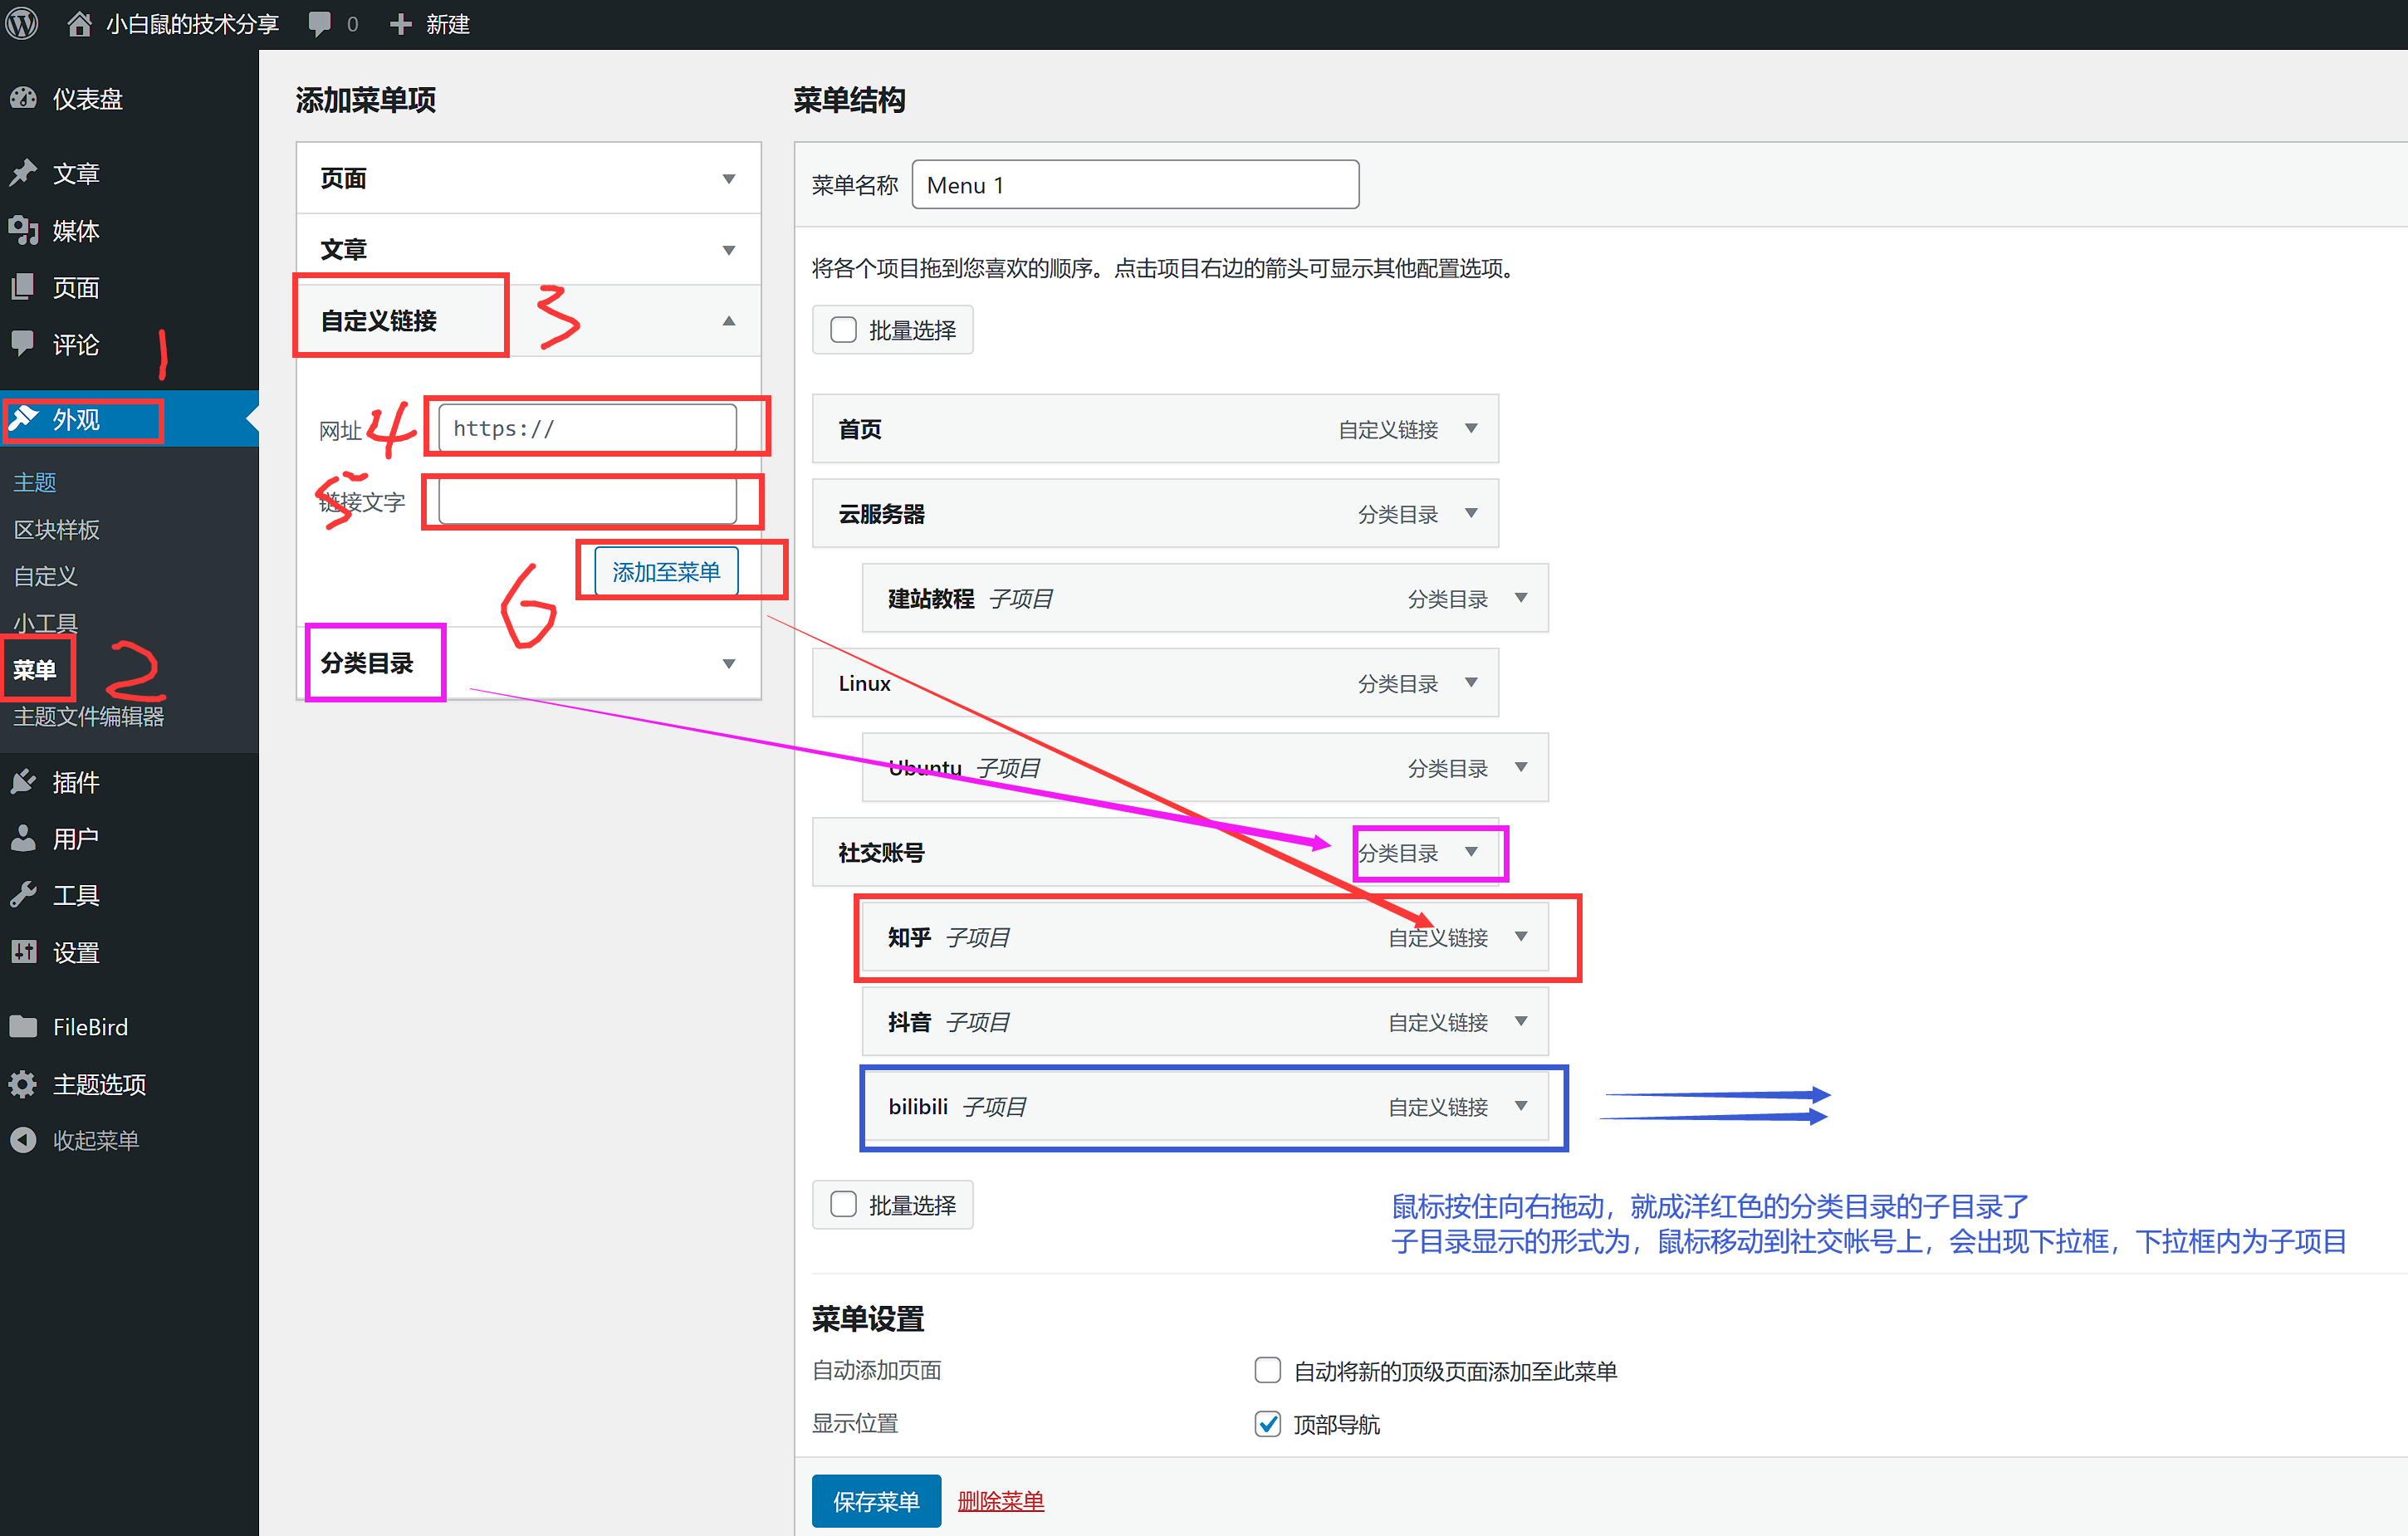The image size is (2408, 1536).
Task: Toggle the upper 批量选择 checkbox
Action: (x=843, y=329)
